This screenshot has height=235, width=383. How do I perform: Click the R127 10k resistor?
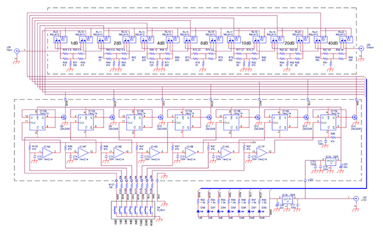coord(116,187)
